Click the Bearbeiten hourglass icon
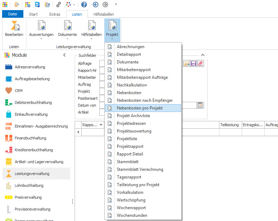Screen dimensions: 278x221 point(14,26)
